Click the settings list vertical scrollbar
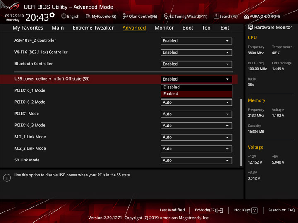 [241, 132]
